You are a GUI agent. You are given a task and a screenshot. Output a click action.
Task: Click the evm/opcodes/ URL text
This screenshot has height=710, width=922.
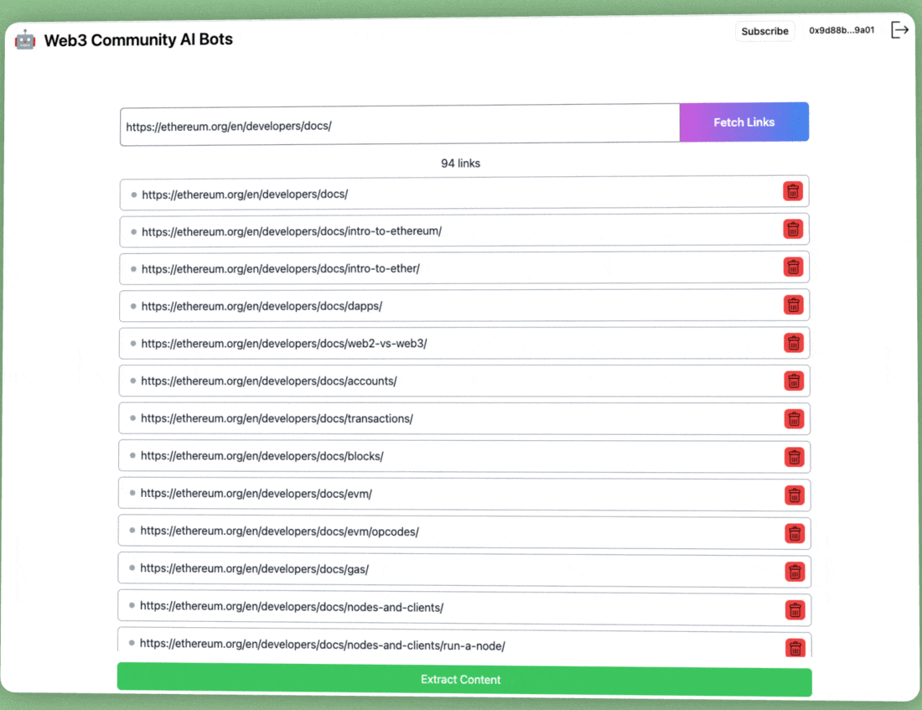279,531
